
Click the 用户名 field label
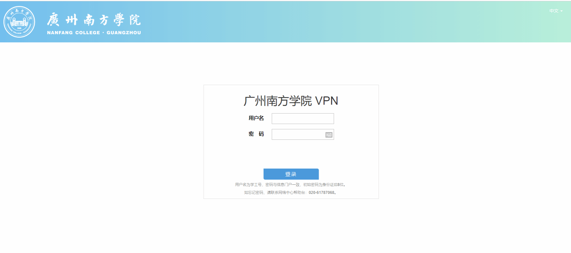coord(256,118)
